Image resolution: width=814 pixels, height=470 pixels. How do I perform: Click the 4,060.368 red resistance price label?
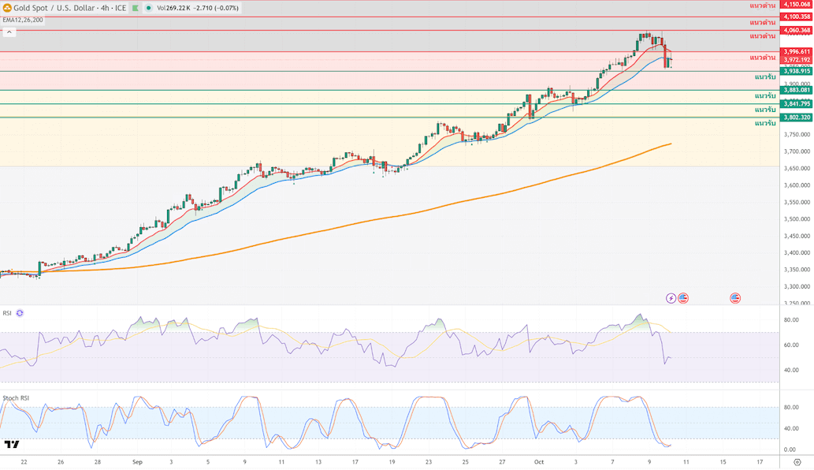tap(796, 30)
